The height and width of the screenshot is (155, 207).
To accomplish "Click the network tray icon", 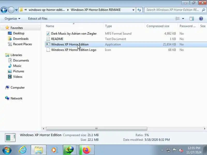I will click(168, 150).
